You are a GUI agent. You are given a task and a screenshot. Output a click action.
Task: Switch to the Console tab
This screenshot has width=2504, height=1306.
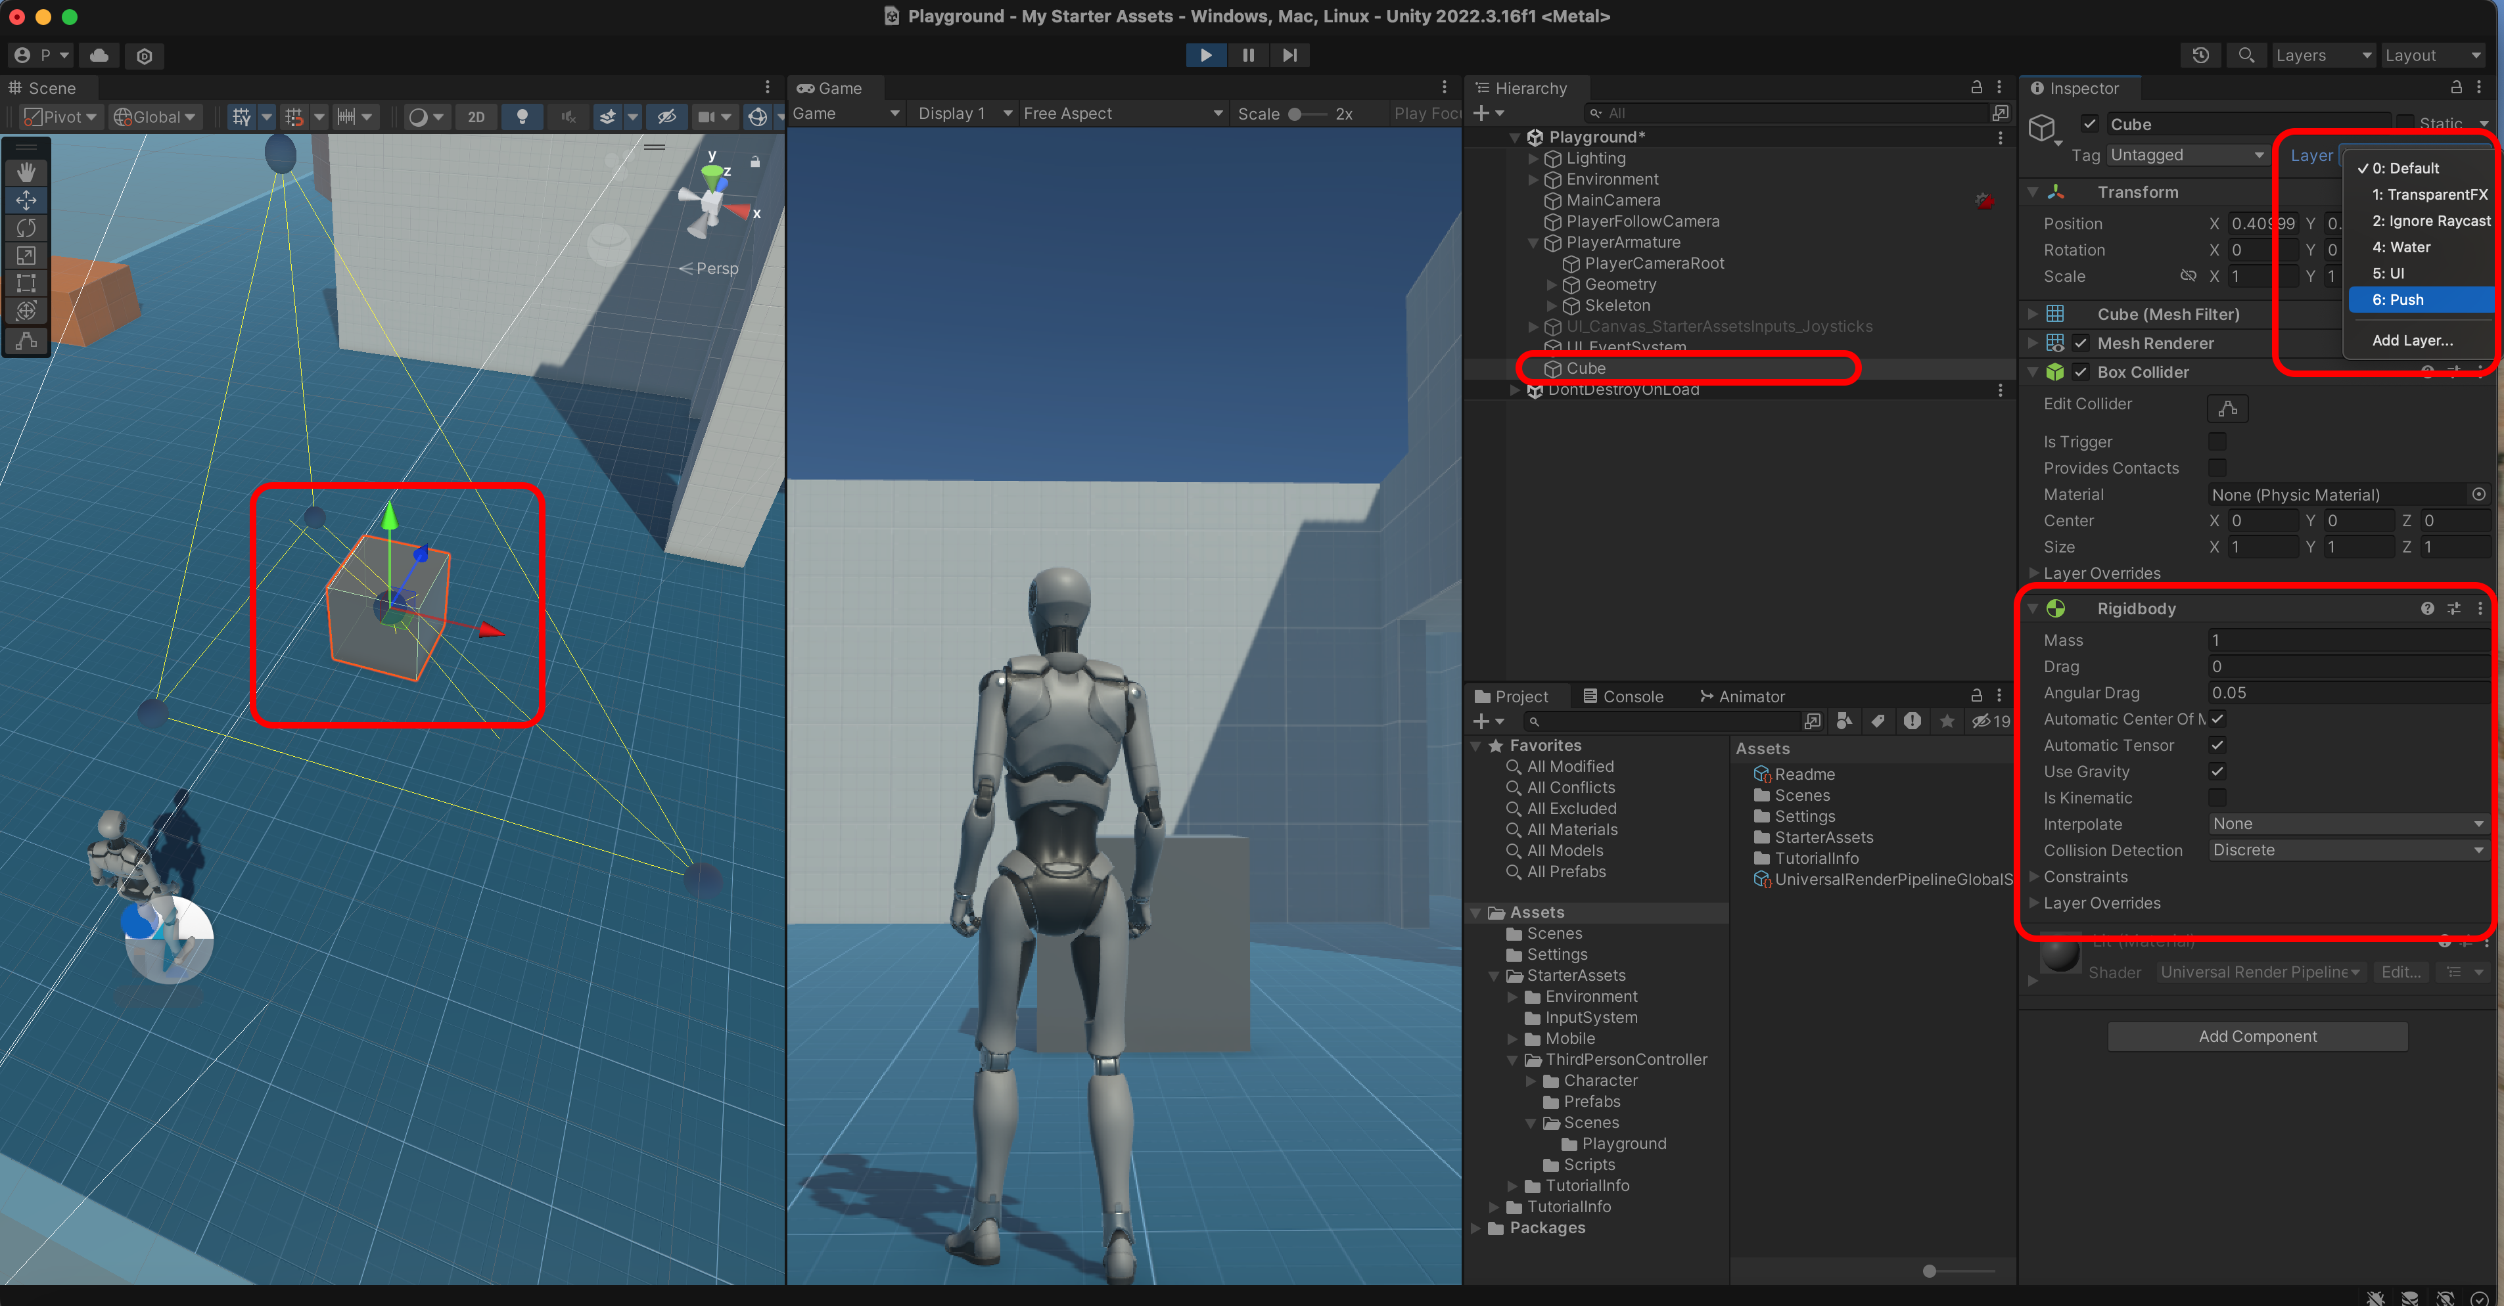coord(1623,697)
